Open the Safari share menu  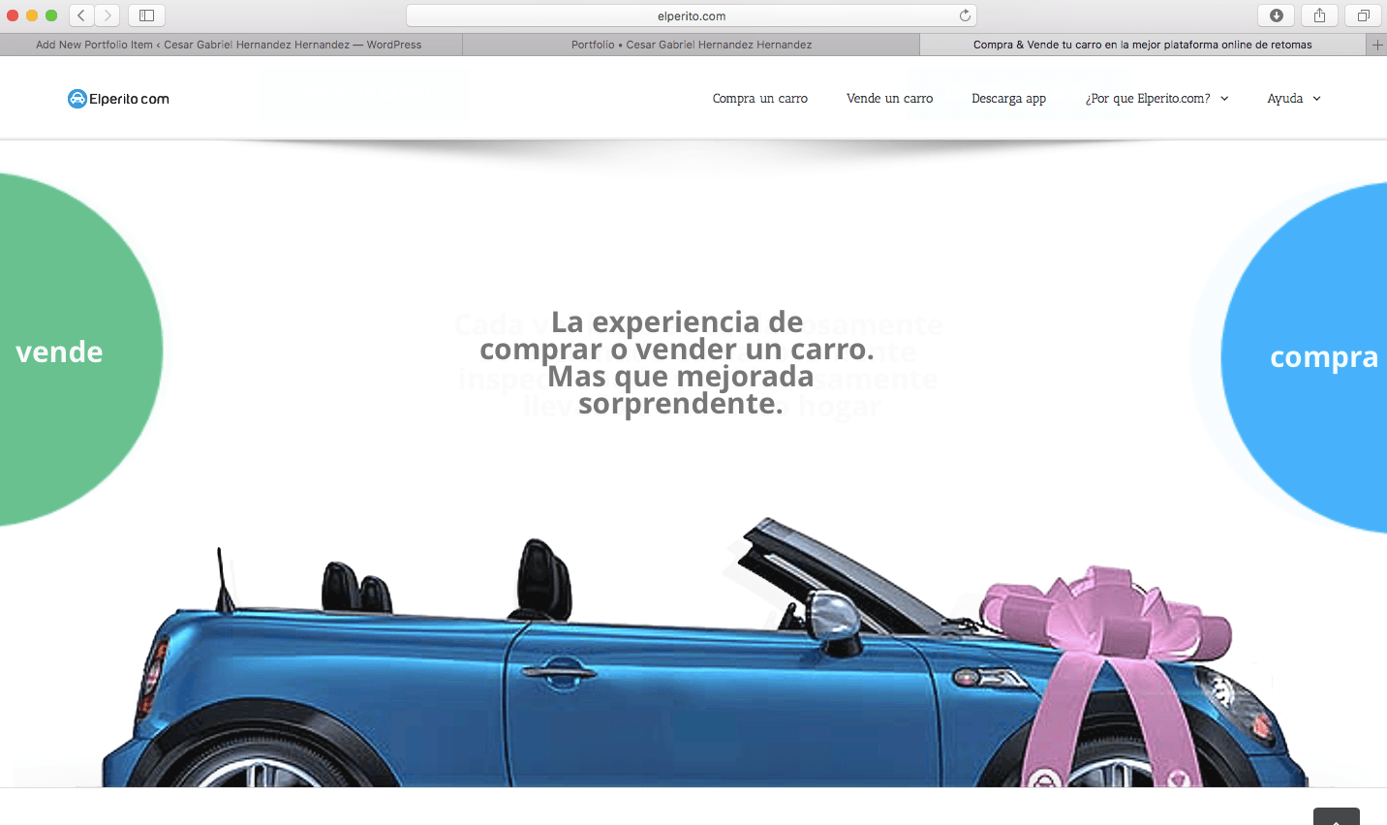(x=1319, y=15)
